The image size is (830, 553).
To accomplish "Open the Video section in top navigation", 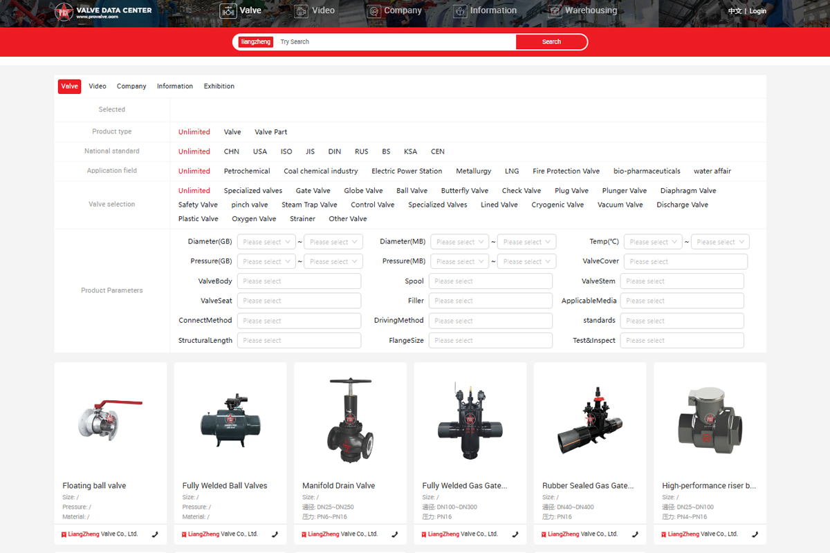I will [315, 11].
